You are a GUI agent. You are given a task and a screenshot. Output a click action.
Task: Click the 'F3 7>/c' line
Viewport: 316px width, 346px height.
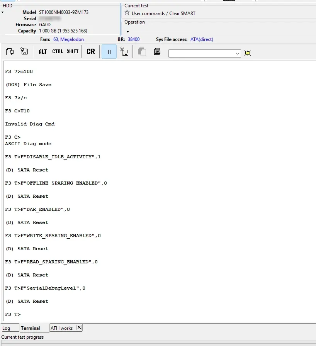pos(16,98)
